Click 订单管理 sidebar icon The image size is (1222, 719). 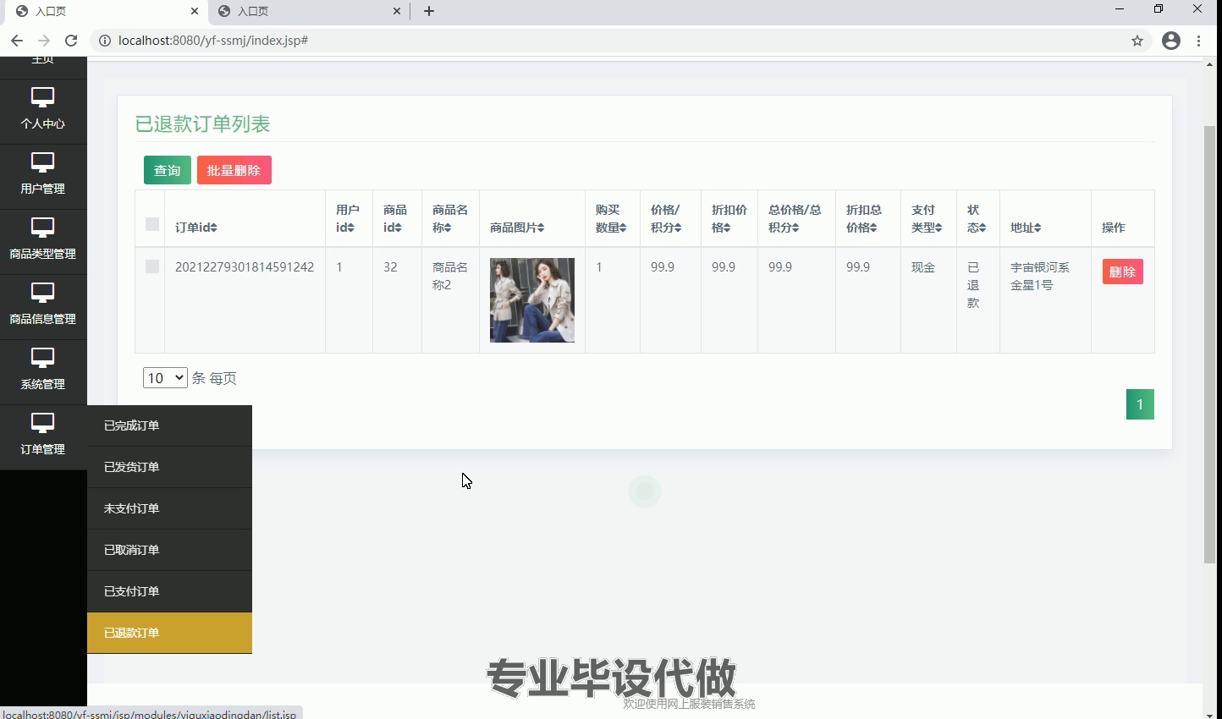[x=42, y=423]
